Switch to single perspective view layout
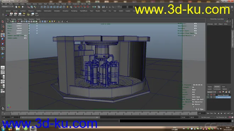 tap(3, 68)
